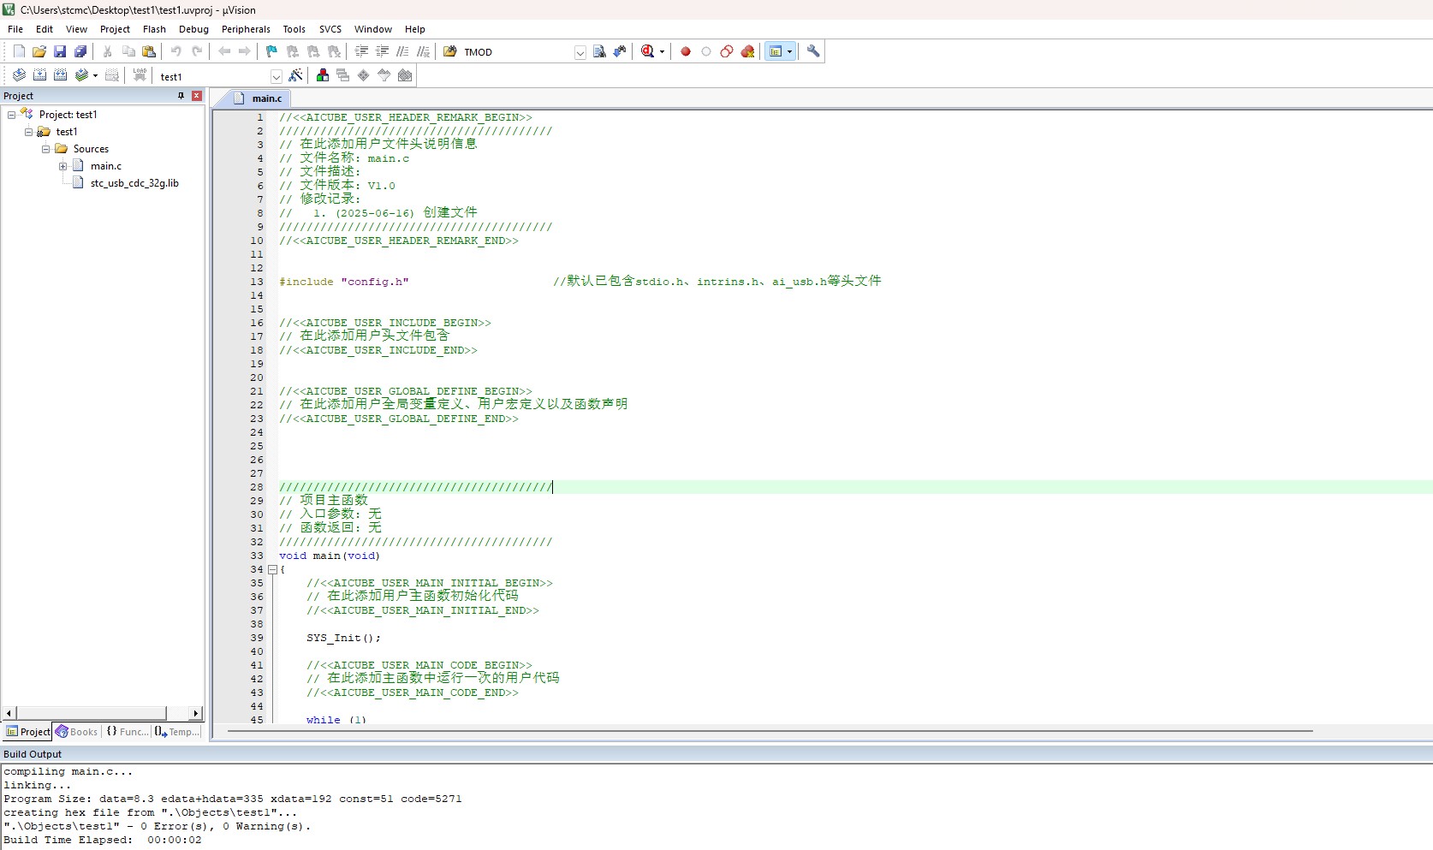Image resolution: width=1433 pixels, height=850 pixels.
Task: Click the editor horizontal scrollbar
Action: (769, 731)
